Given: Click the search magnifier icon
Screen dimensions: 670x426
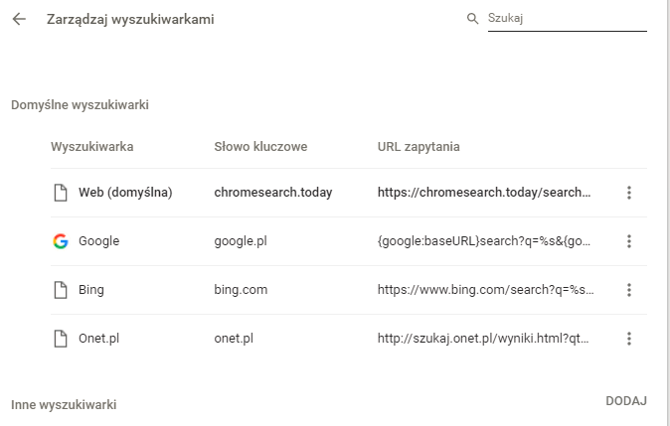Looking at the screenshot, I should point(472,19).
